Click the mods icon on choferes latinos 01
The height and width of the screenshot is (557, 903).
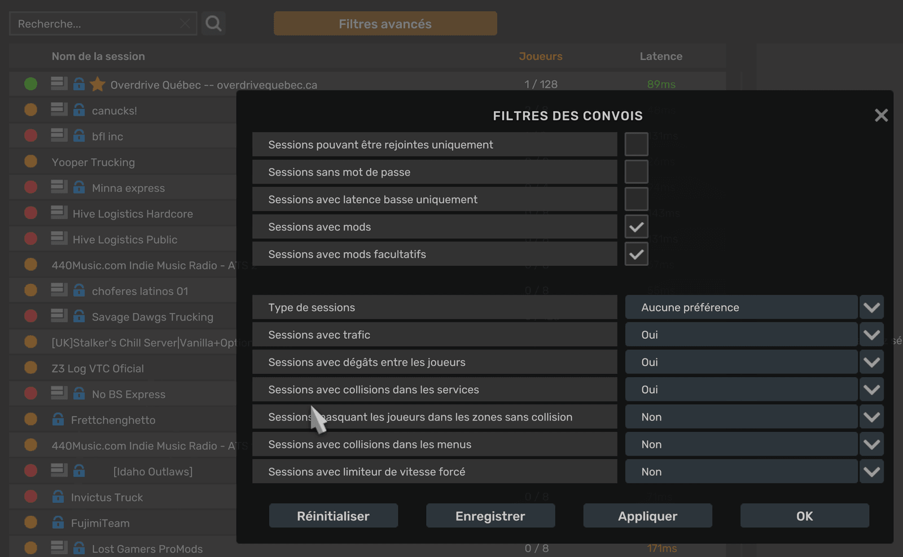pyautogui.click(x=59, y=290)
